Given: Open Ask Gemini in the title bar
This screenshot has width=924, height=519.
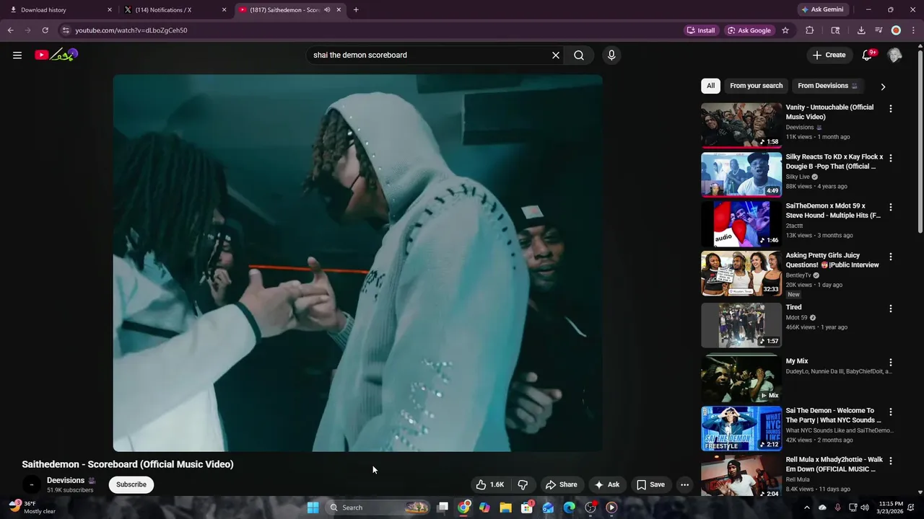Looking at the screenshot, I should [x=822, y=9].
